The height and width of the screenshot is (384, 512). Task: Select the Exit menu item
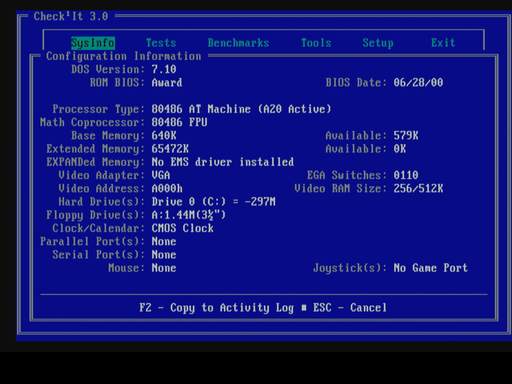(x=443, y=43)
